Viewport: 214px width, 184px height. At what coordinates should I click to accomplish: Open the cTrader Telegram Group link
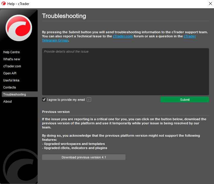tap(55, 40)
